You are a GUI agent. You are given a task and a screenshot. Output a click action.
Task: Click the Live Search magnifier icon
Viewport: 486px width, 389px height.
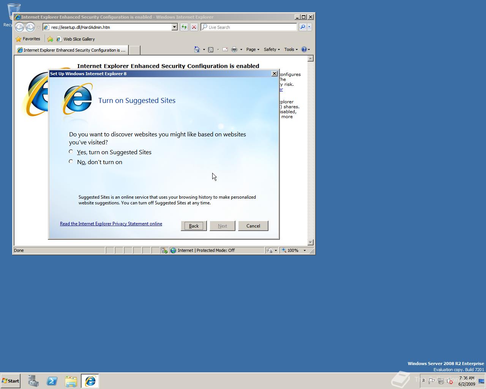[x=303, y=27]
